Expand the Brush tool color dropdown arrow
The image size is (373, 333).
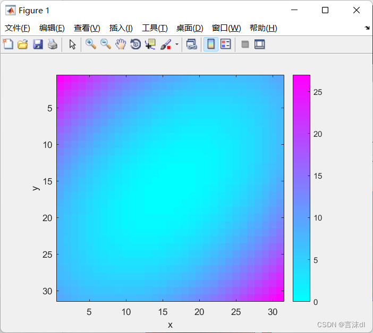[177, 44]
